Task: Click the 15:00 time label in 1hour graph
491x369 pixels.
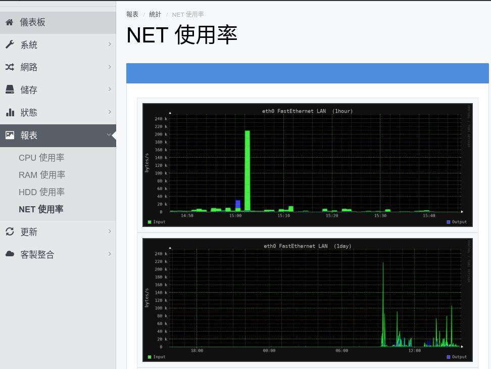Action: pos(235,215)
